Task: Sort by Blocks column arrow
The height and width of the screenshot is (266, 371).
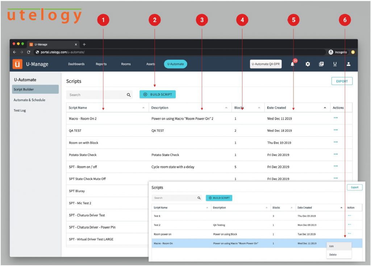Action: pos(259,108)
